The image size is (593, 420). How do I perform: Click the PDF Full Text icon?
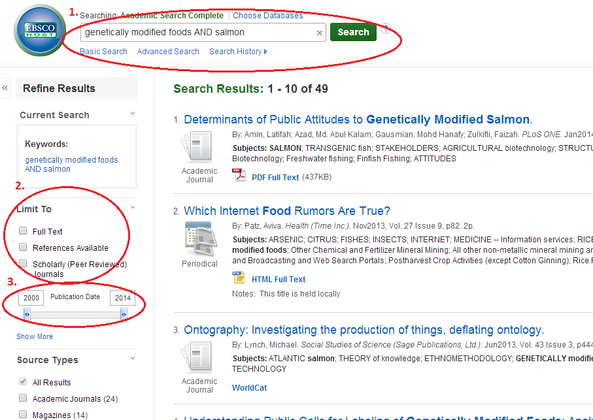pyautogui.click(x=239, y=176)
